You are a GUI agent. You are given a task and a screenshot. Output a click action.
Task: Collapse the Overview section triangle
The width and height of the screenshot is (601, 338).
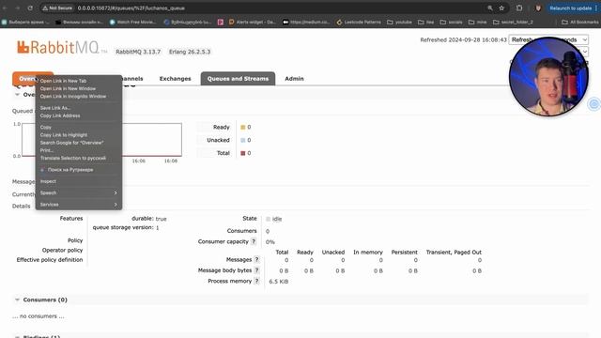point(17,94)
